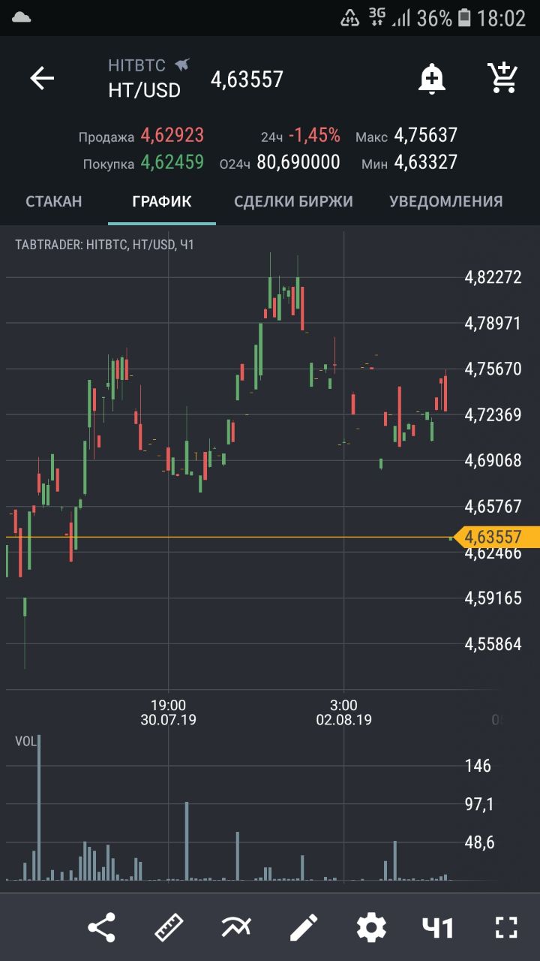Select the ruler measurement tool
This screenshot has height=961, width=540.
[x=169, y=927]
